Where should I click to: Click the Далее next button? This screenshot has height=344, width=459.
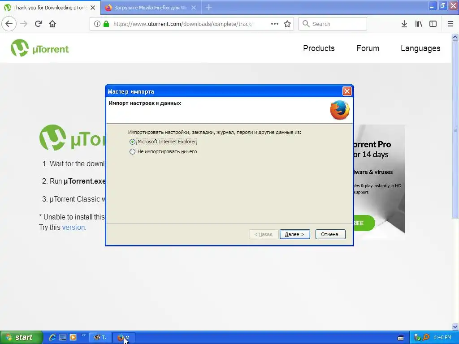point(294,234)
